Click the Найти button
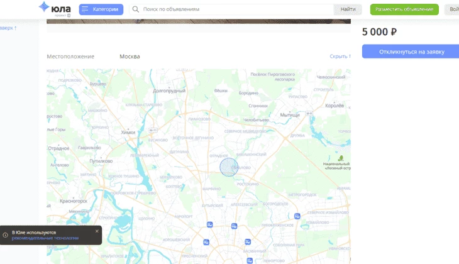 pos(348,9)
